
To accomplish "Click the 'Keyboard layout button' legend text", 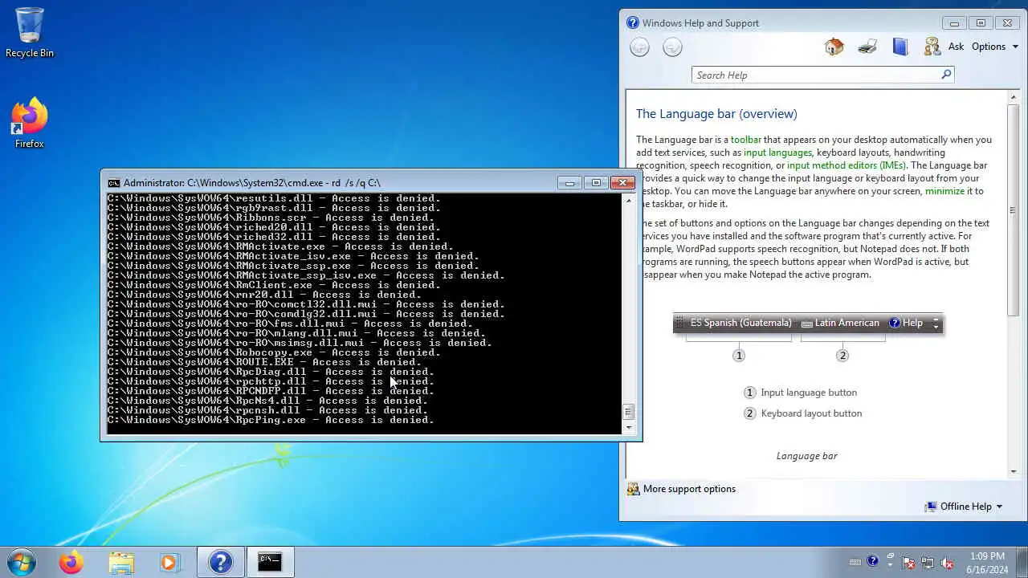I will click(x=811, y=413).
